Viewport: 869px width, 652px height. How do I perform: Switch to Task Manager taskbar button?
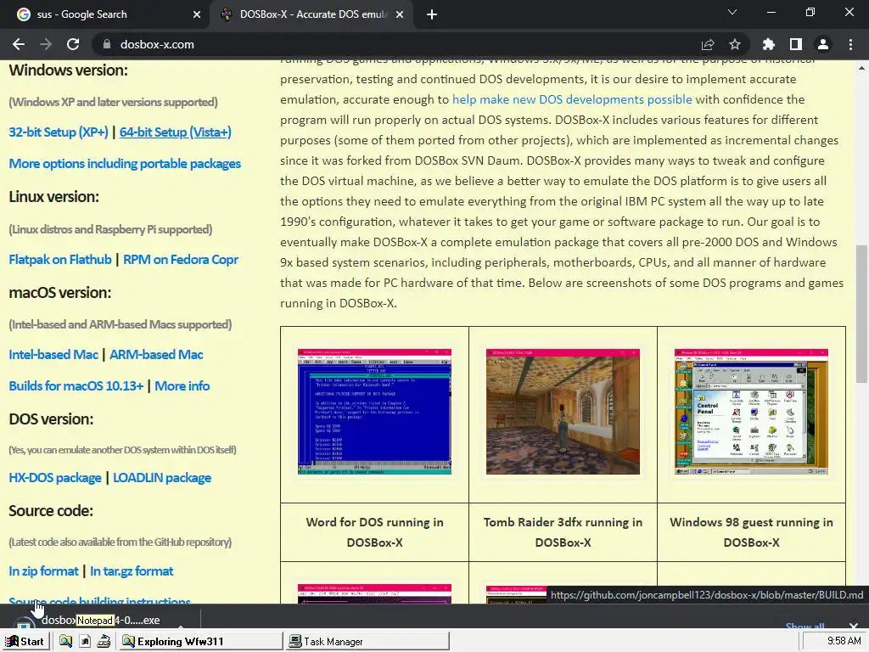(367, 642)
